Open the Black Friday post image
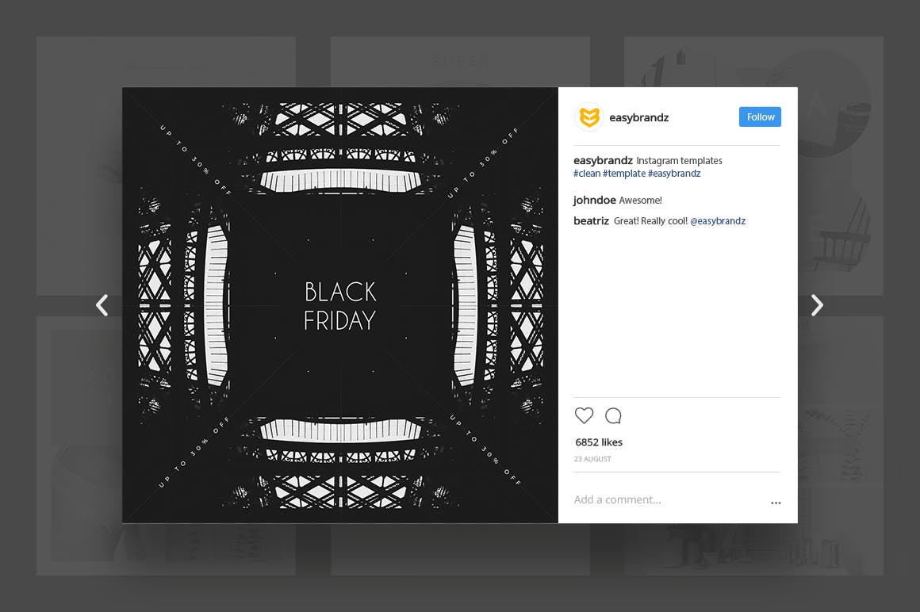Viewport: 920px width, 612px height. tap(339, 304)
